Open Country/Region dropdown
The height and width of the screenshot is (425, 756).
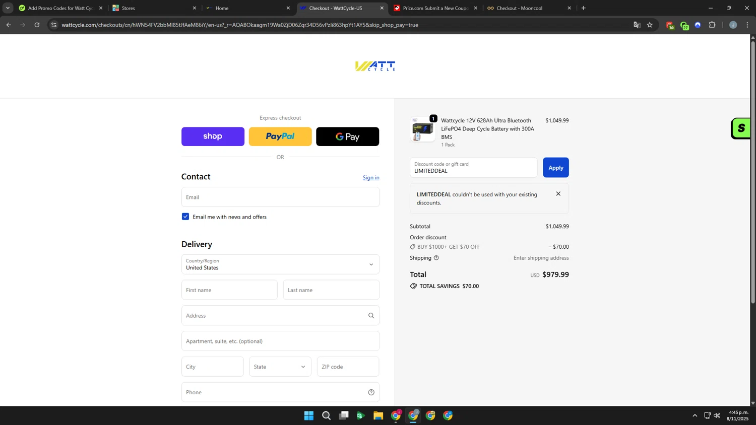point(280,264)
